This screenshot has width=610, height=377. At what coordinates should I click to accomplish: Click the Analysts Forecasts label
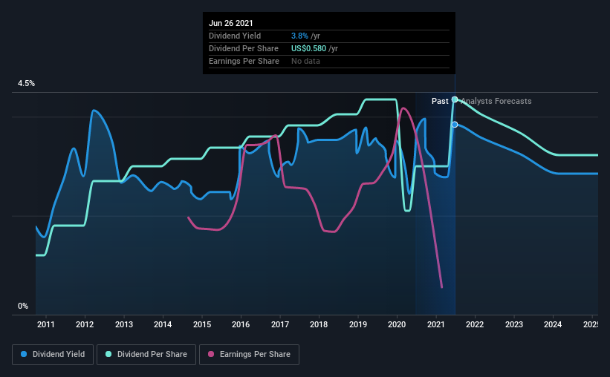tap(496, 101)
